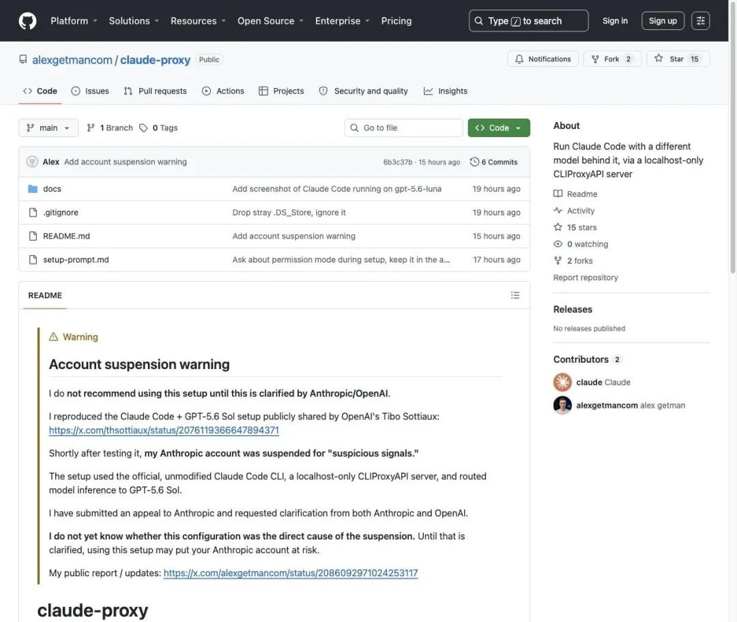Switch to the Issues tab
737x622 pixels.
[90, 91]
